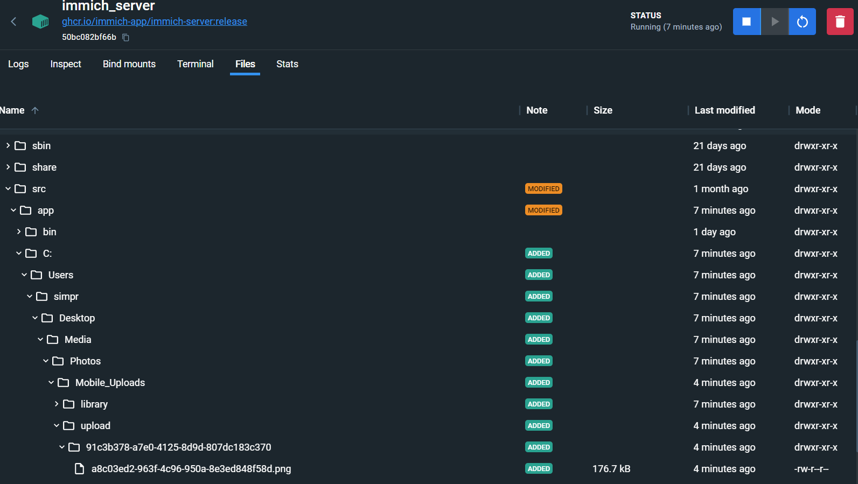Expand the library folder
858x484 pixels.
pos(57,404)
